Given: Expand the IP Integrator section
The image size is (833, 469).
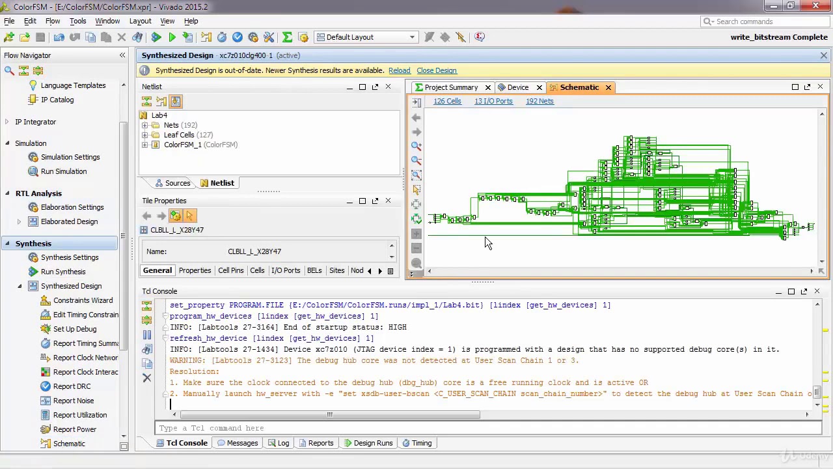Looking at the screenshot, I should 7,122.
